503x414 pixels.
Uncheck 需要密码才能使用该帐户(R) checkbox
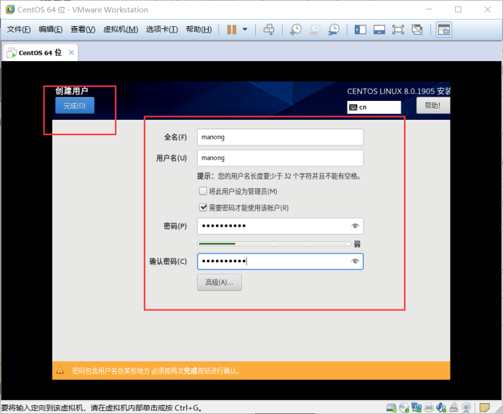click(x=203, y=207)
